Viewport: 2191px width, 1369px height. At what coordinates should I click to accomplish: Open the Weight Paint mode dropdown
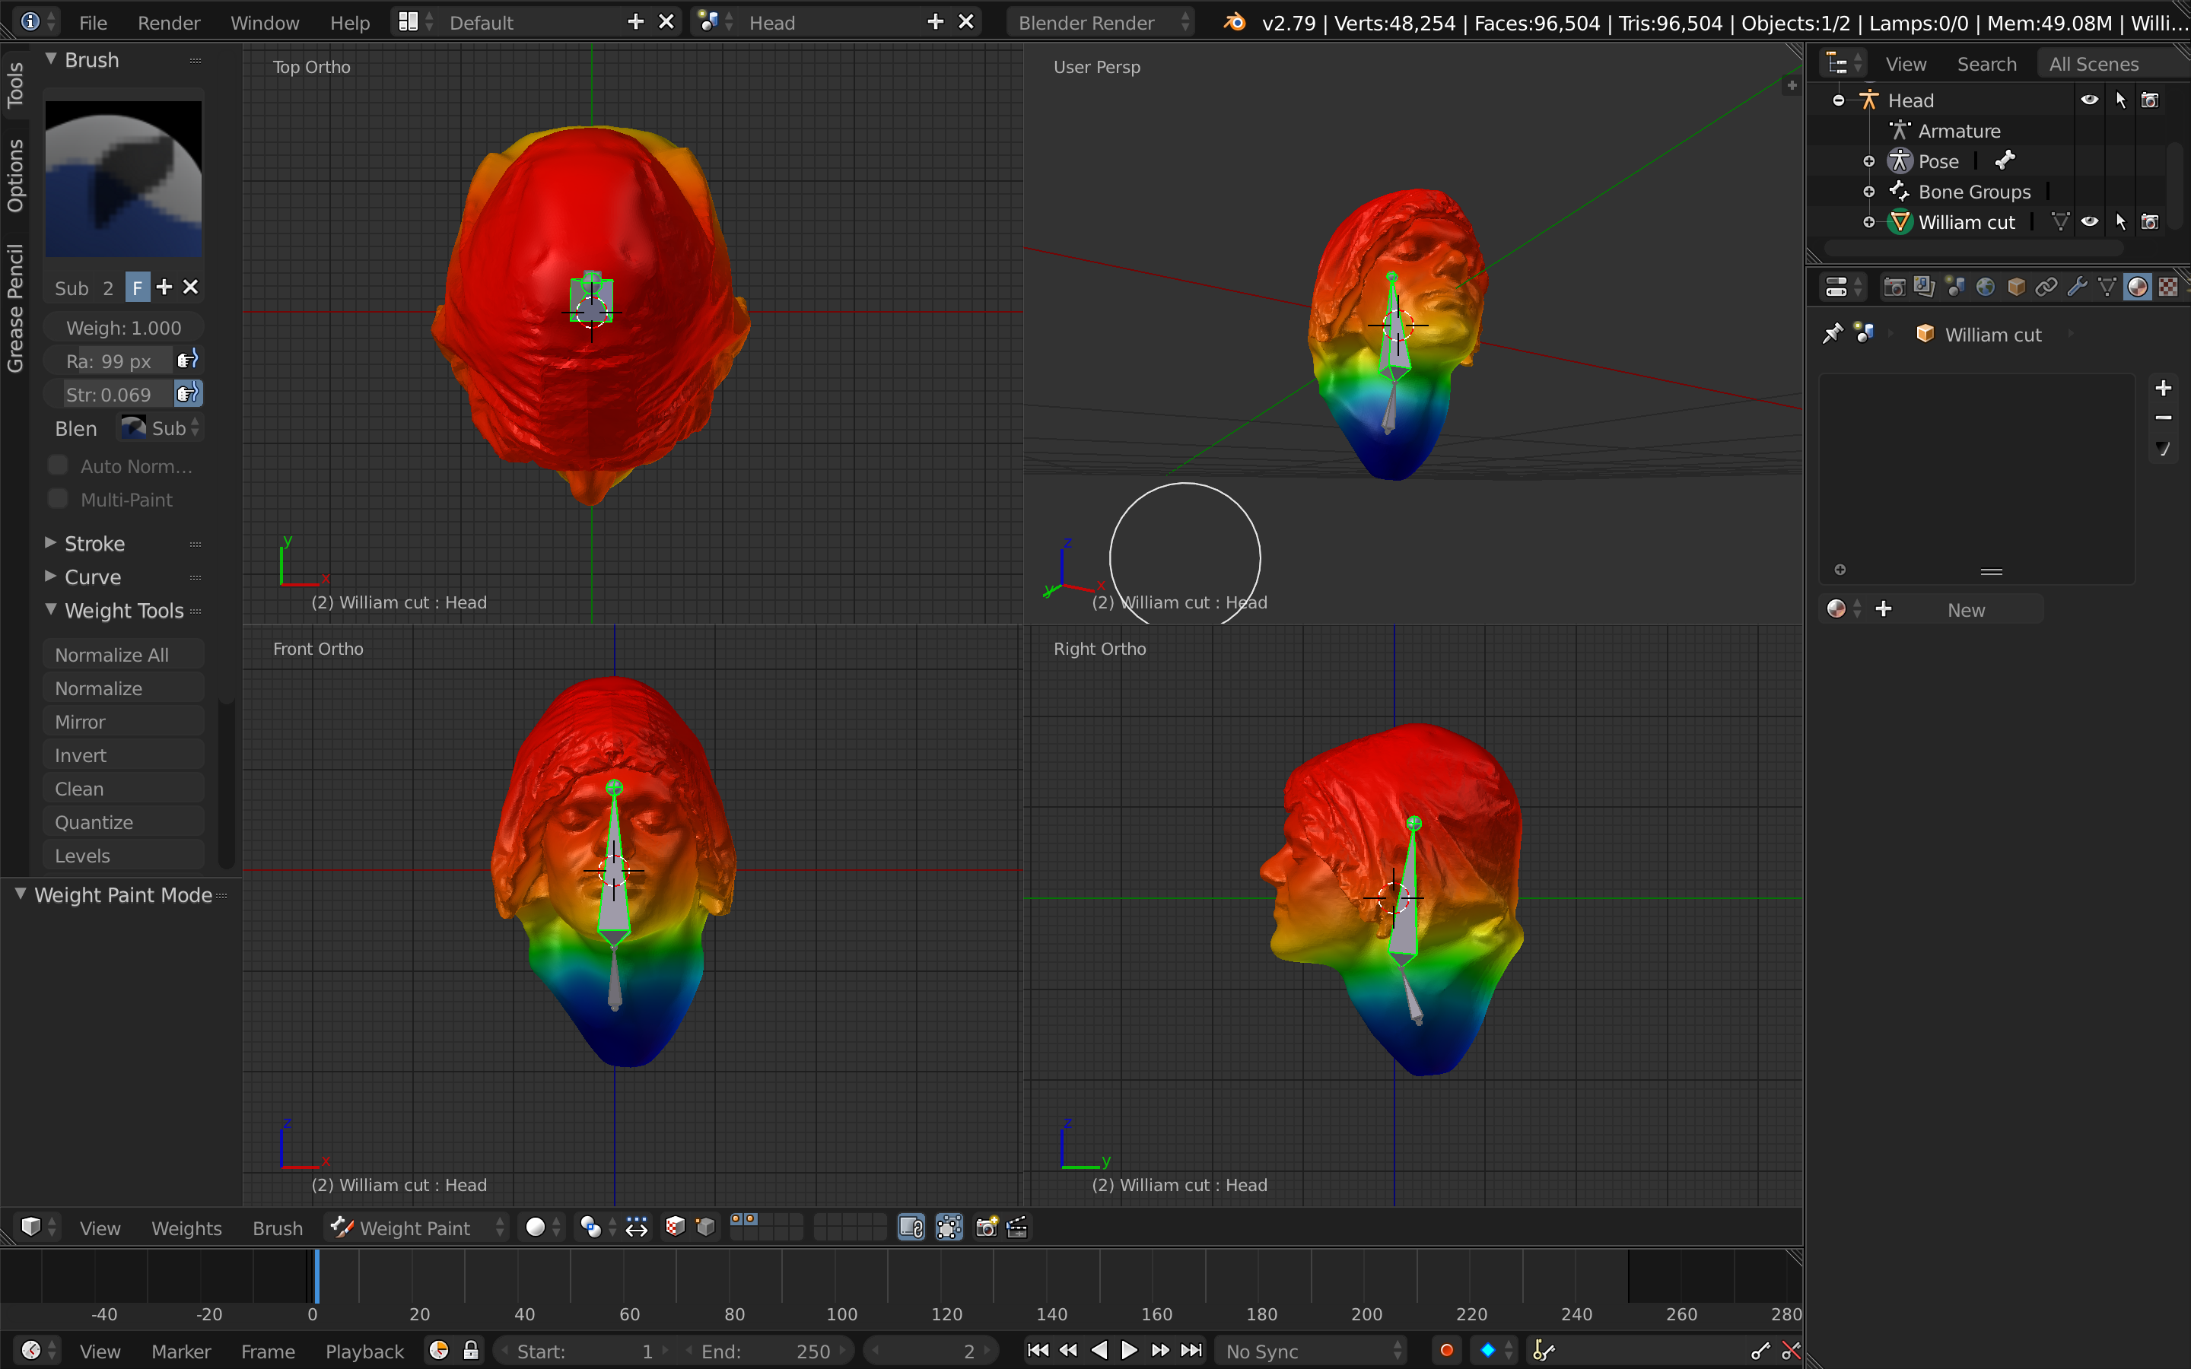pos(418,1227)
